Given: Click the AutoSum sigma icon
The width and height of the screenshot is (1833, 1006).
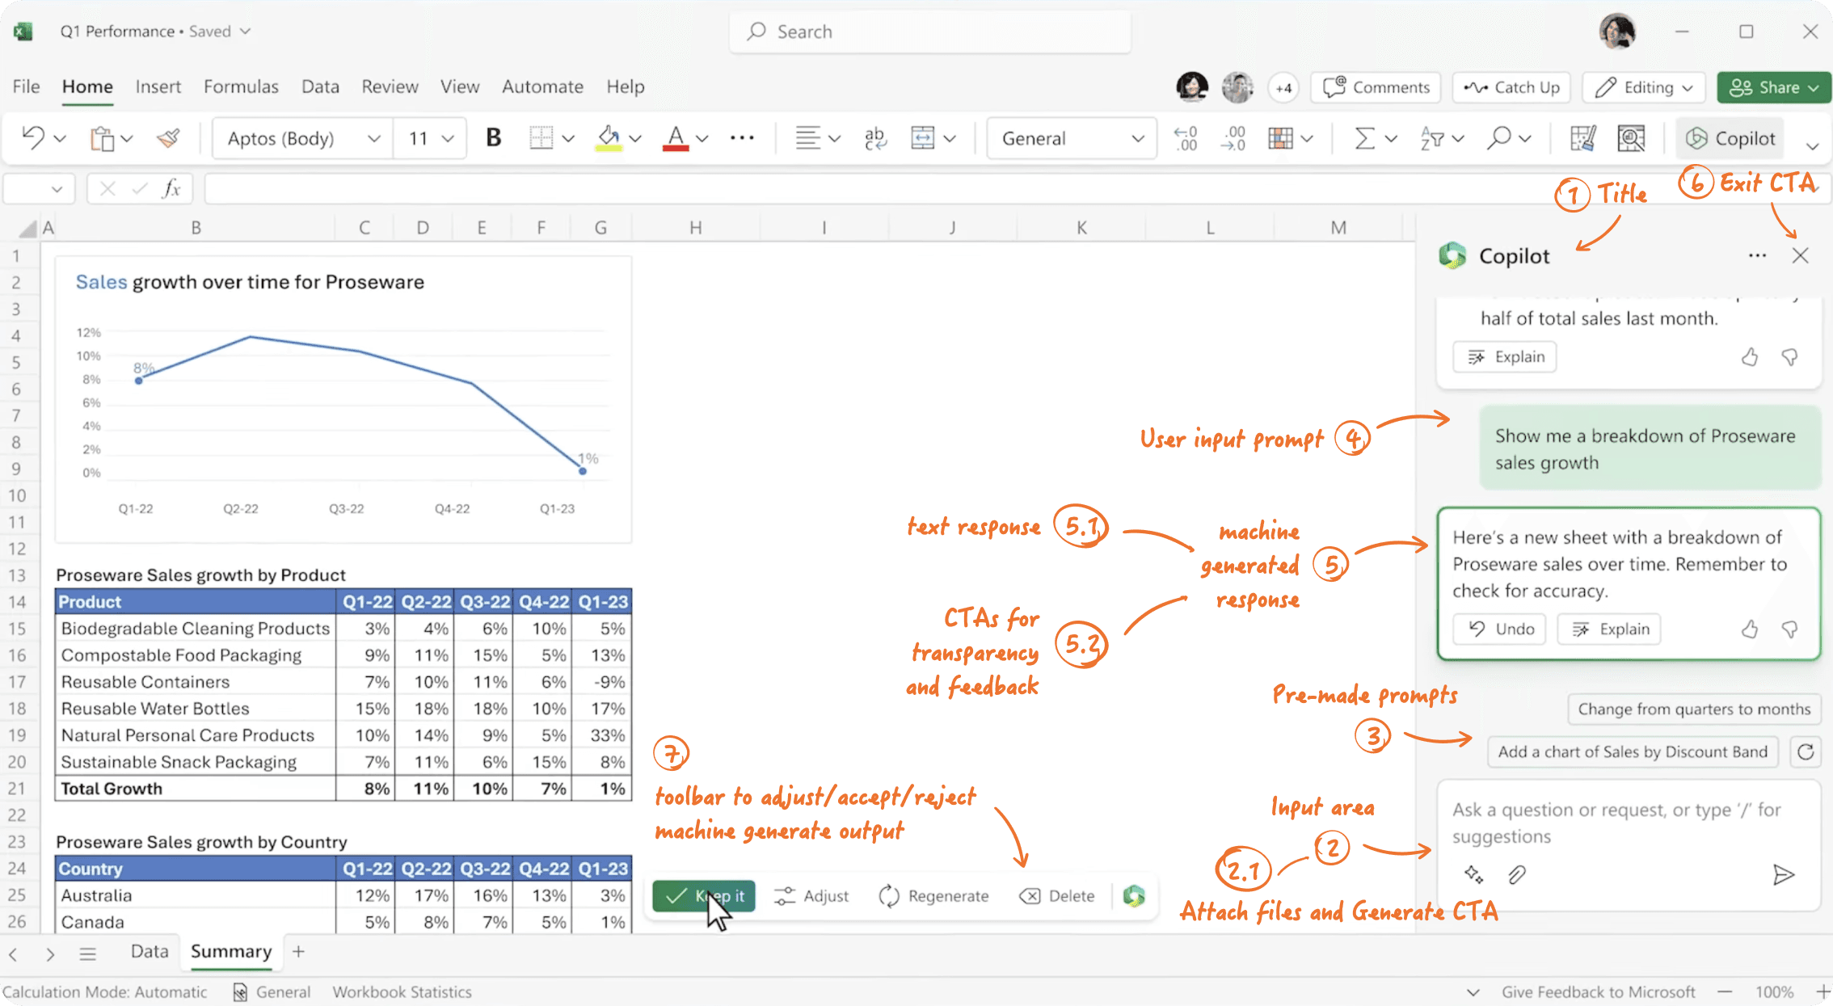Looking at the screenshot, I should (x=1364, y=138).
